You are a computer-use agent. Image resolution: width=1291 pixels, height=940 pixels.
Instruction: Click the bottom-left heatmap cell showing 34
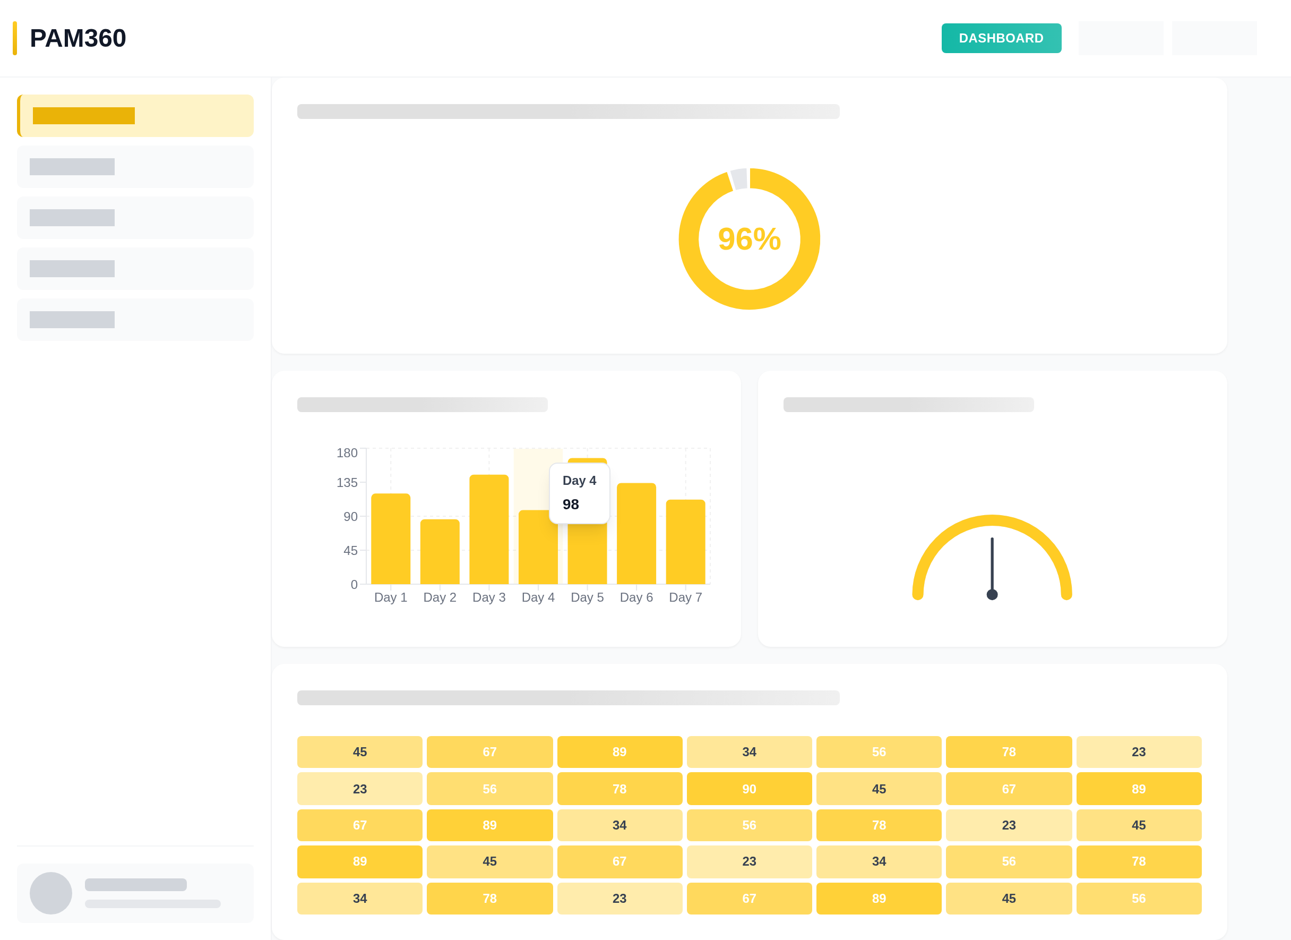point(360,898)
